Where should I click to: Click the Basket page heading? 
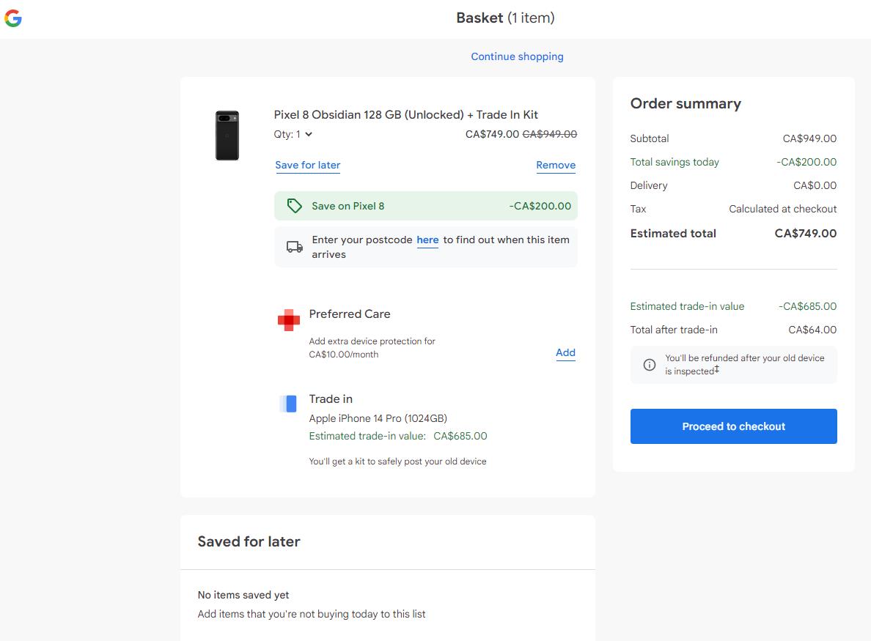click(505, 18)
